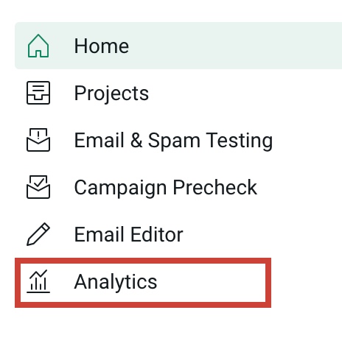Click the Campaign Precheck checkmark envelope icon
The width and height of the screenshot is (342, 352).
click(38, 187)
